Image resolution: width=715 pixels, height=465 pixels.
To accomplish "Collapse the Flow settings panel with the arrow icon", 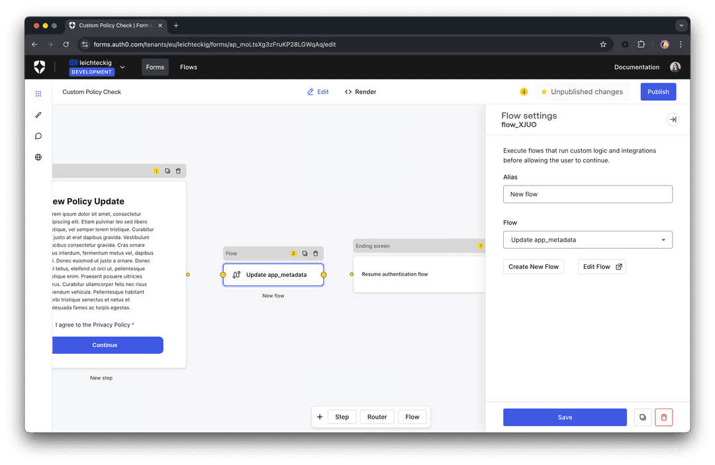I will [x=673, y=119].
